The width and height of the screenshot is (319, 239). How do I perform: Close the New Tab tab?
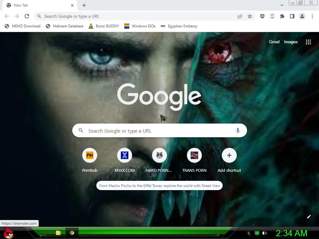72,5
